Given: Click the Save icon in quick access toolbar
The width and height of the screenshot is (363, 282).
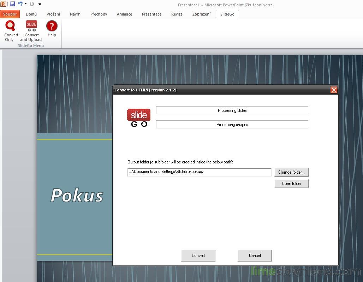Looking at the screenshot, I should click(12, 4).
